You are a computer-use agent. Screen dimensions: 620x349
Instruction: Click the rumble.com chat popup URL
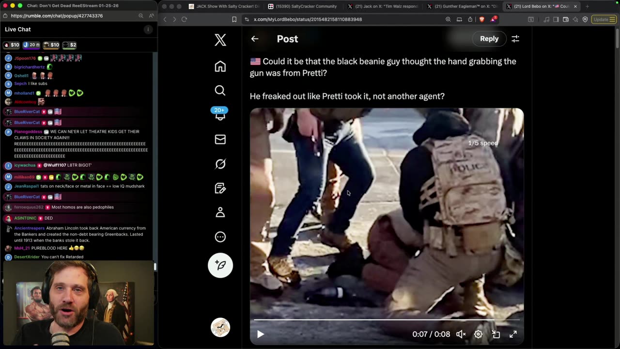57,16
